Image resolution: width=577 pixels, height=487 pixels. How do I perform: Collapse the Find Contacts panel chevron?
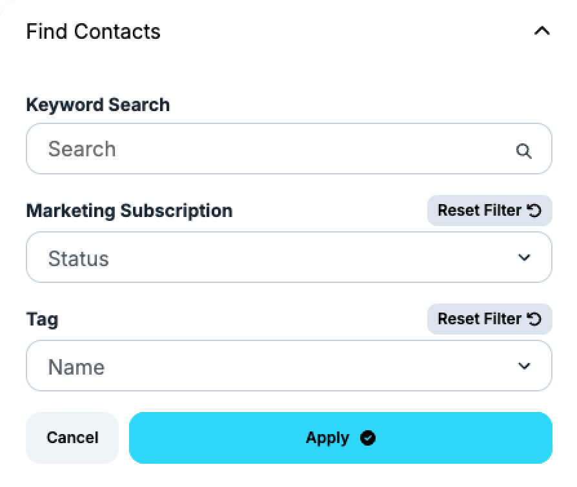click(542, 31)
